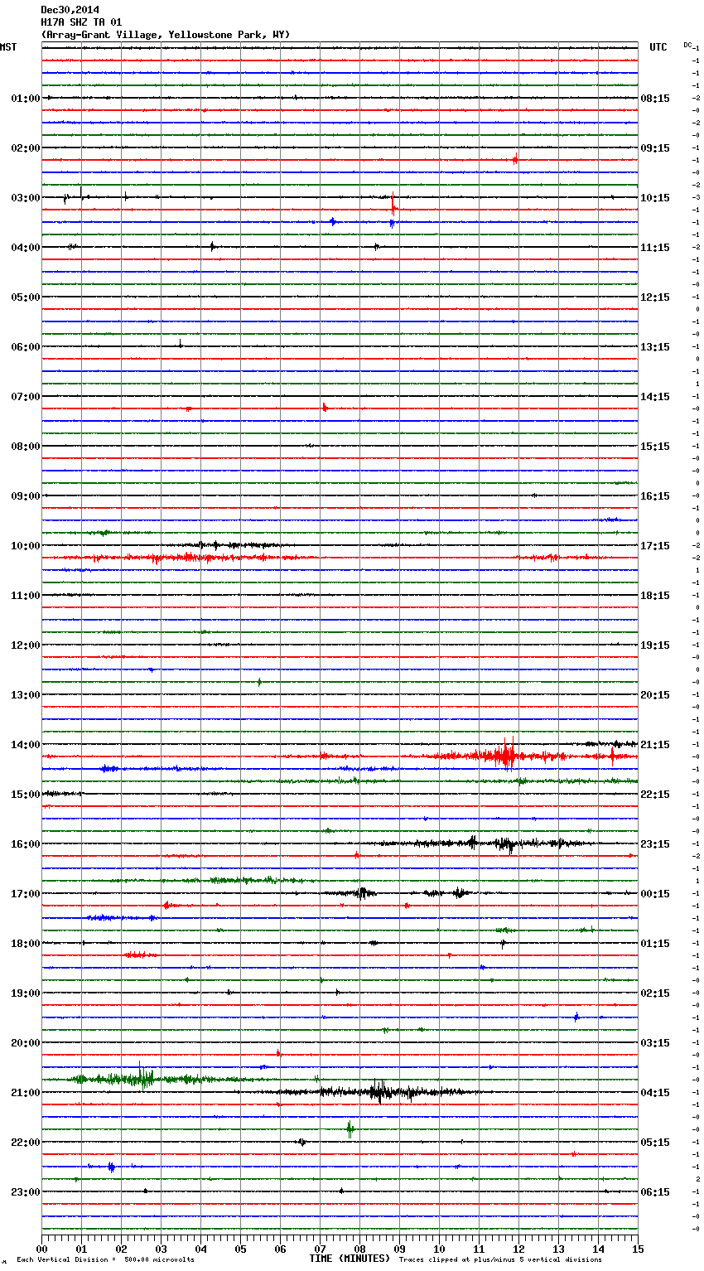704x1271 pixels.
Task: Select the 18:00 MST time label
Action: point(25,944)
